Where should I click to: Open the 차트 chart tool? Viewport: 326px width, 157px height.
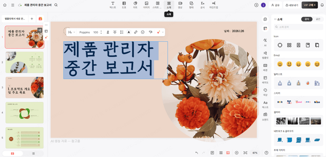tap(135, 5)
